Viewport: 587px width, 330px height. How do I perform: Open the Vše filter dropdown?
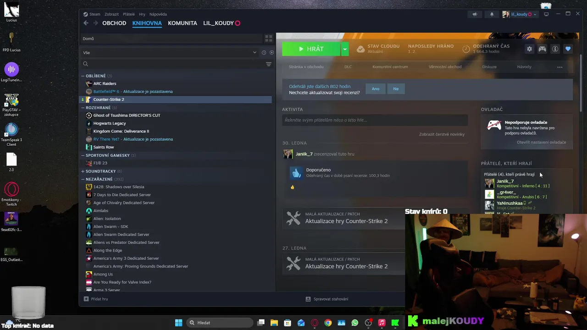[x=169, y=53]
